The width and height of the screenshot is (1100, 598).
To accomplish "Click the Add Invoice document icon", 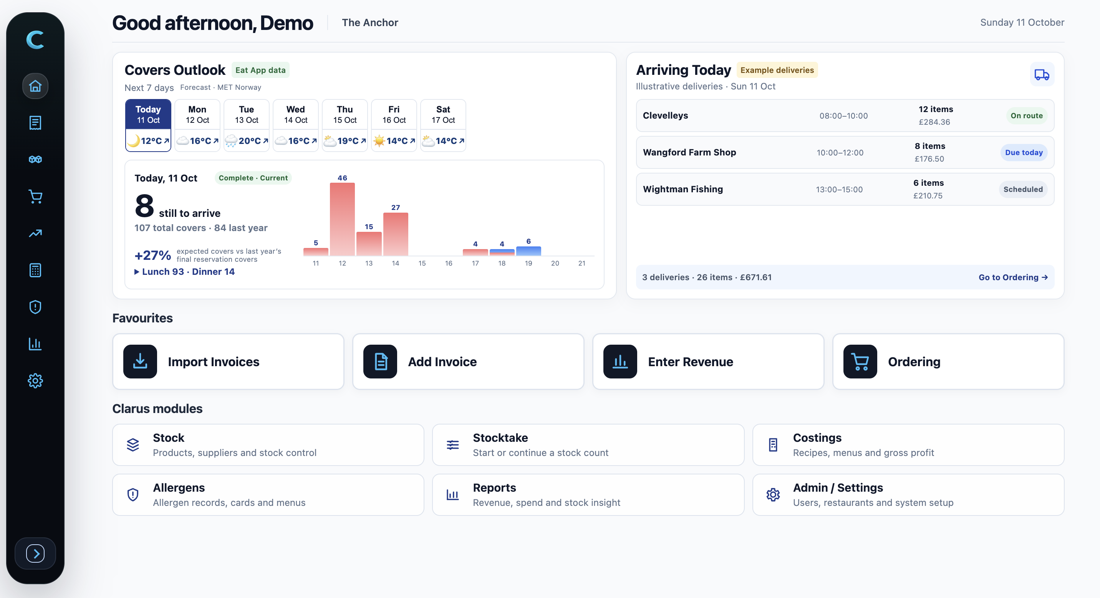I will [x=380, y=362].
